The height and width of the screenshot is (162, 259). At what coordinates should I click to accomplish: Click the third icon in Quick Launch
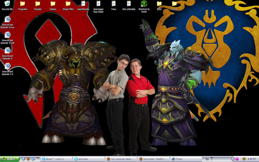pyautogui.click(x=33, y=159)
